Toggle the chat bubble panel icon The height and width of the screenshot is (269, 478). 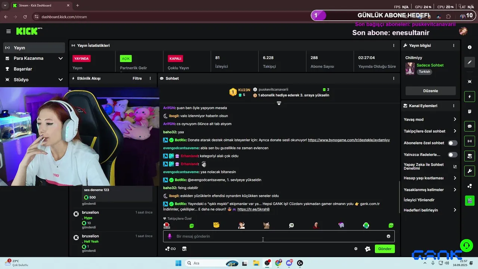(x=469, y=126)
